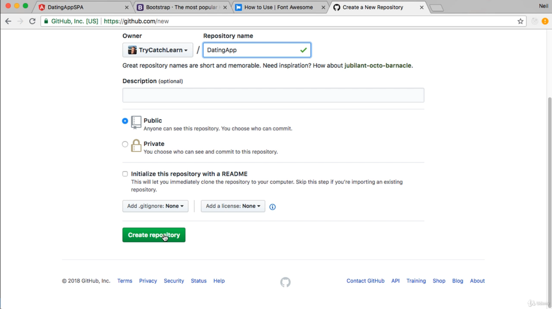This screenshot has width=552, height=309.
Task: Click the license info icon
Action: [273, 207]
